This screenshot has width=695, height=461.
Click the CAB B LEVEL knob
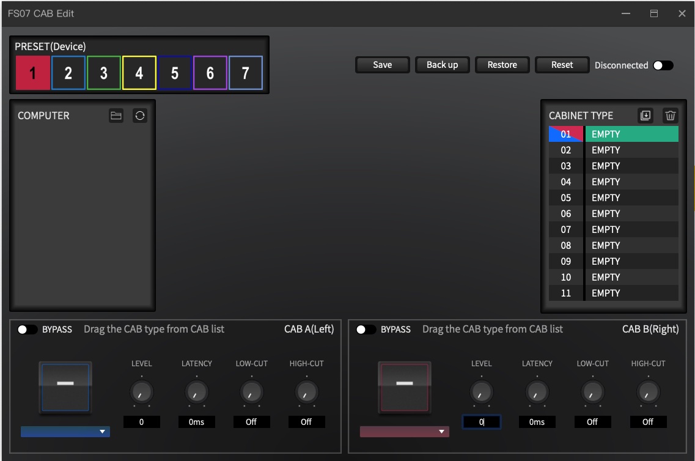tap(481, 392)
